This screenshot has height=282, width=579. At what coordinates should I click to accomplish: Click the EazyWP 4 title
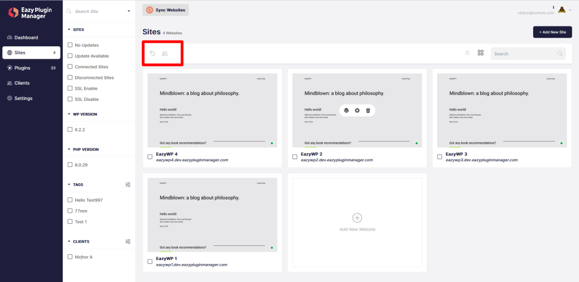pyautogui.click(x=167, y=154)
